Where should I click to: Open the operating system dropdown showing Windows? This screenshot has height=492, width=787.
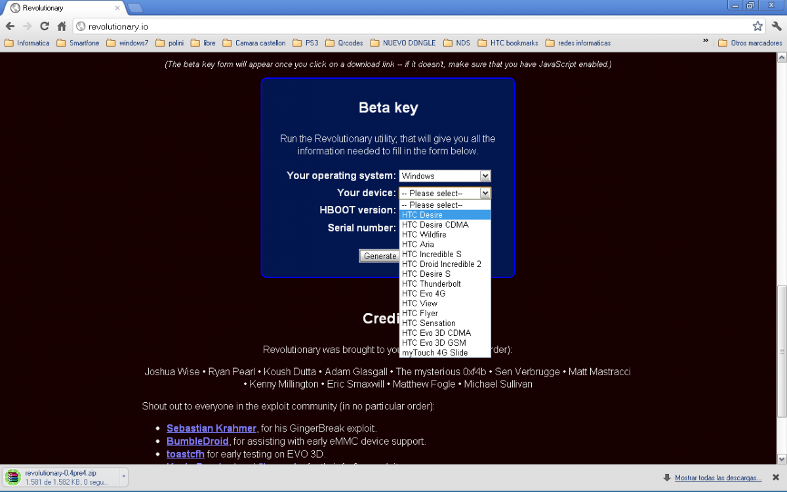click(x=445, y=176)
